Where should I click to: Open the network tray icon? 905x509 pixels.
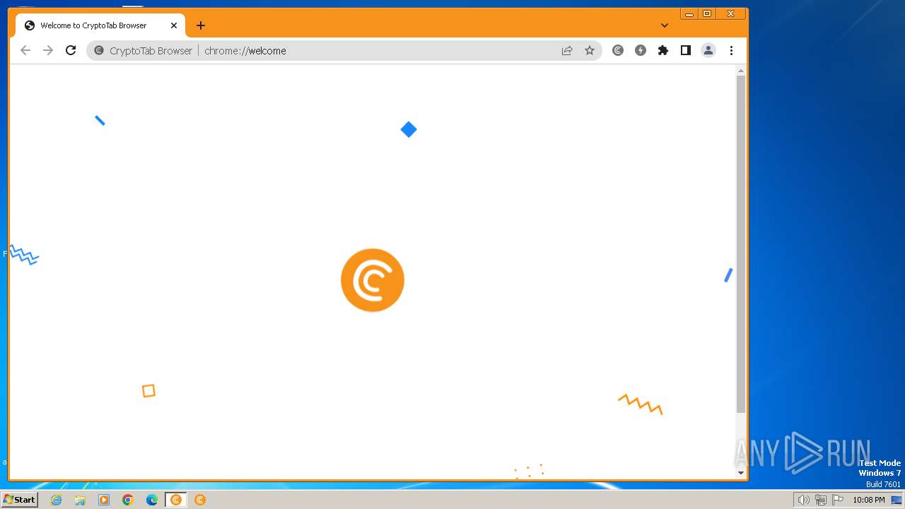click(820, 500)
